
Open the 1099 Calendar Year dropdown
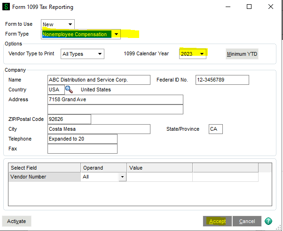coord(202,54)
